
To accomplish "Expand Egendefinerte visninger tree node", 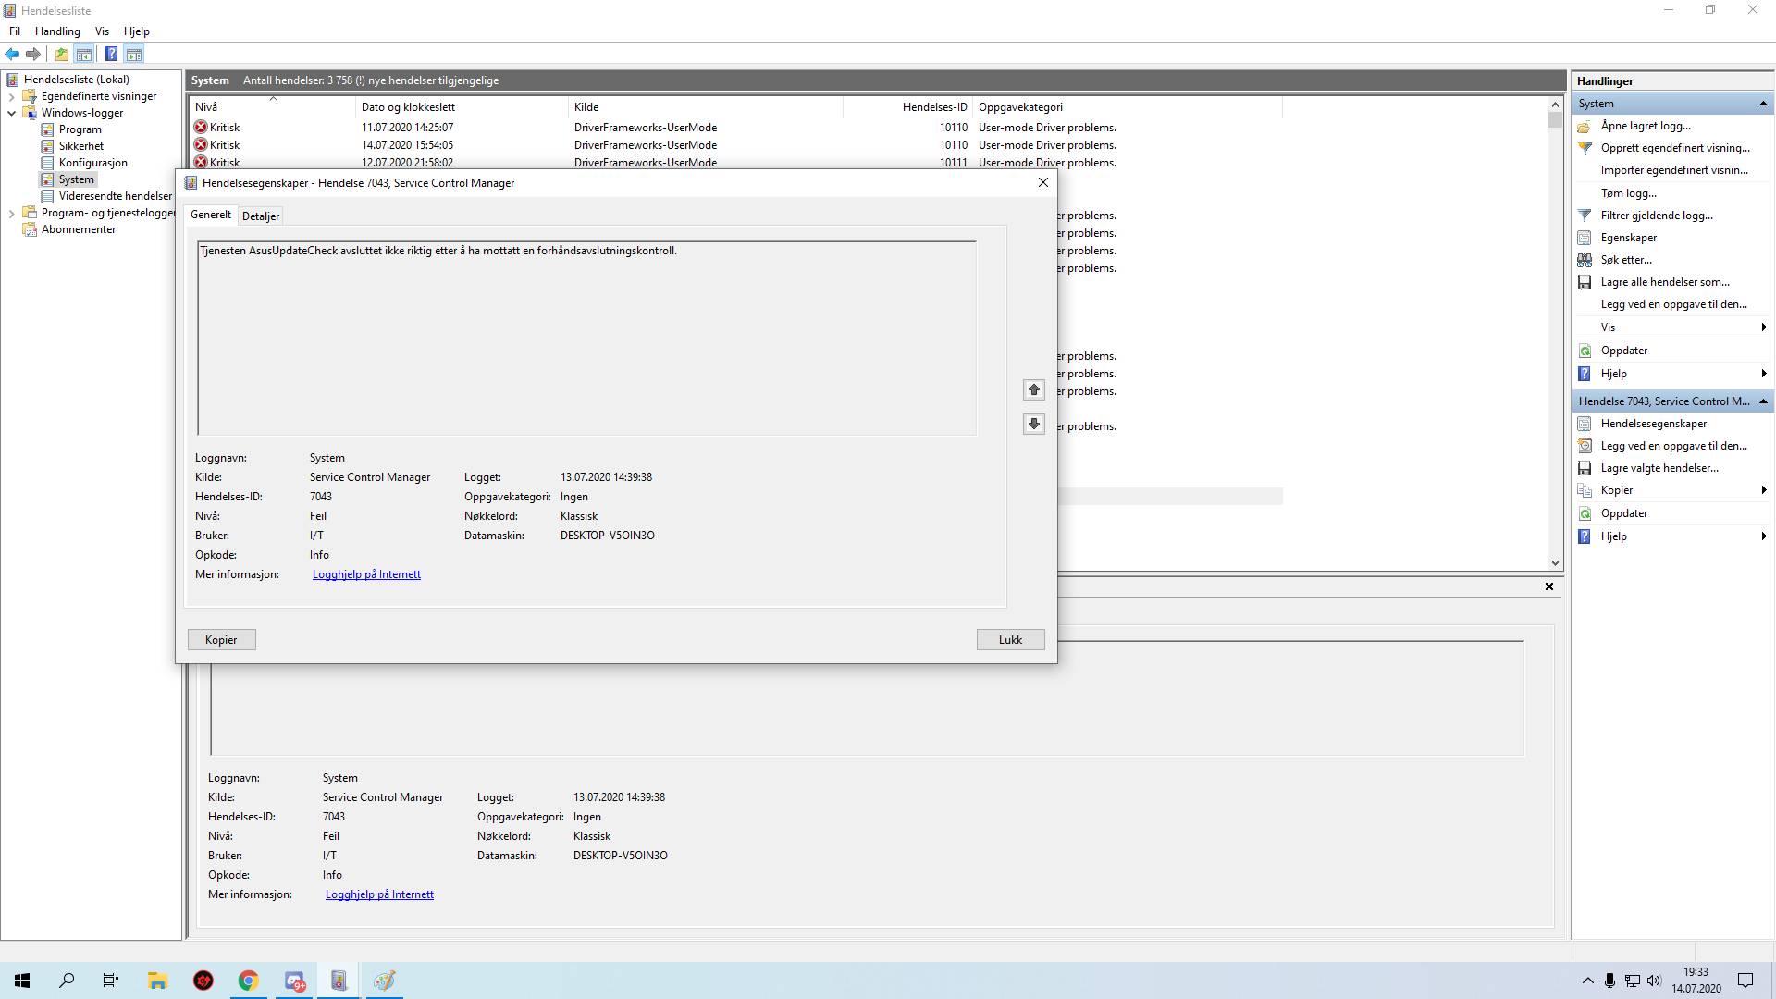I will 11,96.
